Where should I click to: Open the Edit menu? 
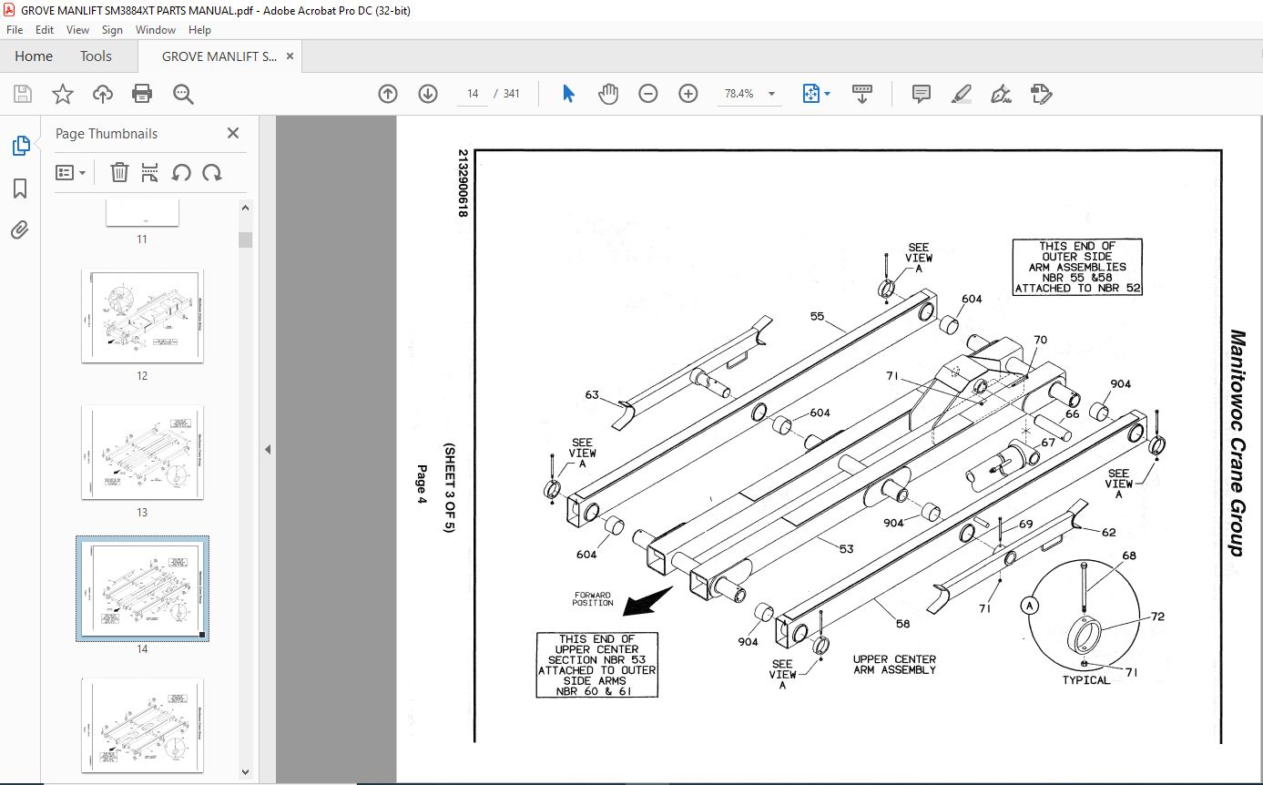coord(45,30)
